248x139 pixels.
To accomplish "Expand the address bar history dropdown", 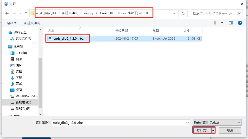I will click(x=174, y=13).
